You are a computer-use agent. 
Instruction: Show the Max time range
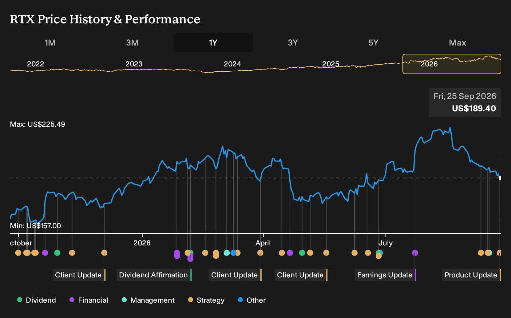(x=458, y=42)
